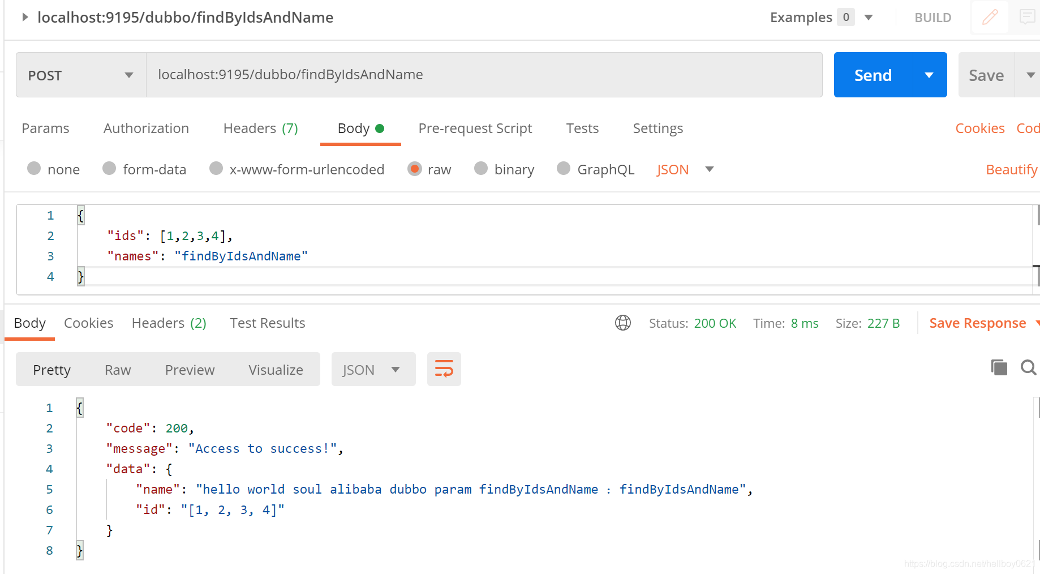
Task: Copy response with the copy icon
Action: [x=999, y=367]
